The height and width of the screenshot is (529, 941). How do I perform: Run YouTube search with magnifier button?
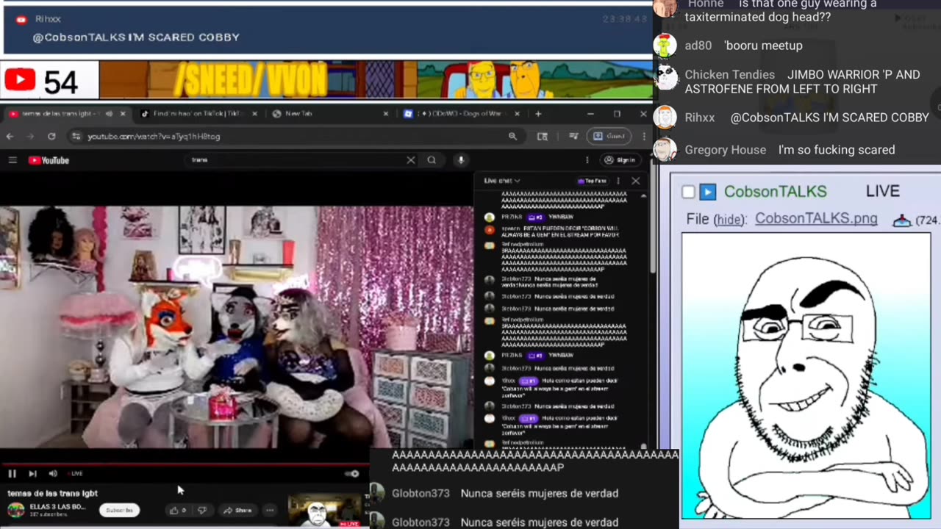432,160
